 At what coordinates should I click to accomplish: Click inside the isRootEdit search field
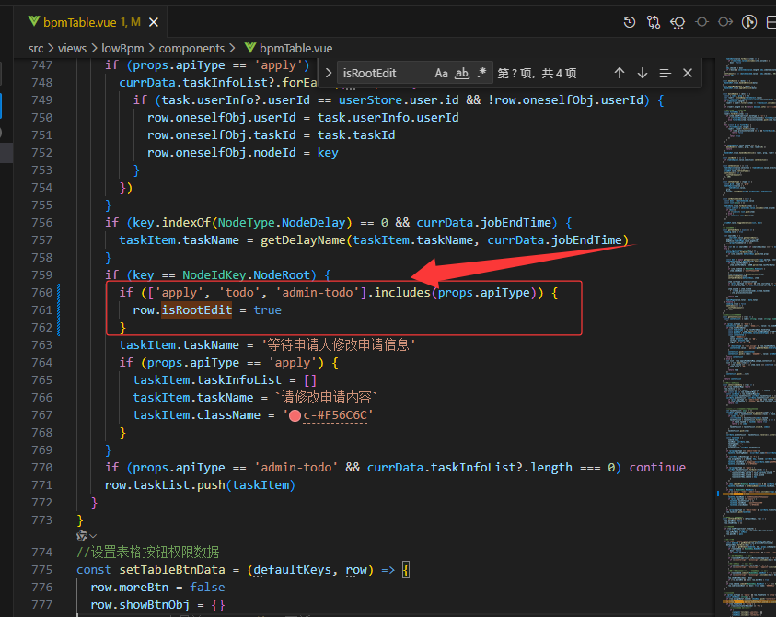[382, 73]
